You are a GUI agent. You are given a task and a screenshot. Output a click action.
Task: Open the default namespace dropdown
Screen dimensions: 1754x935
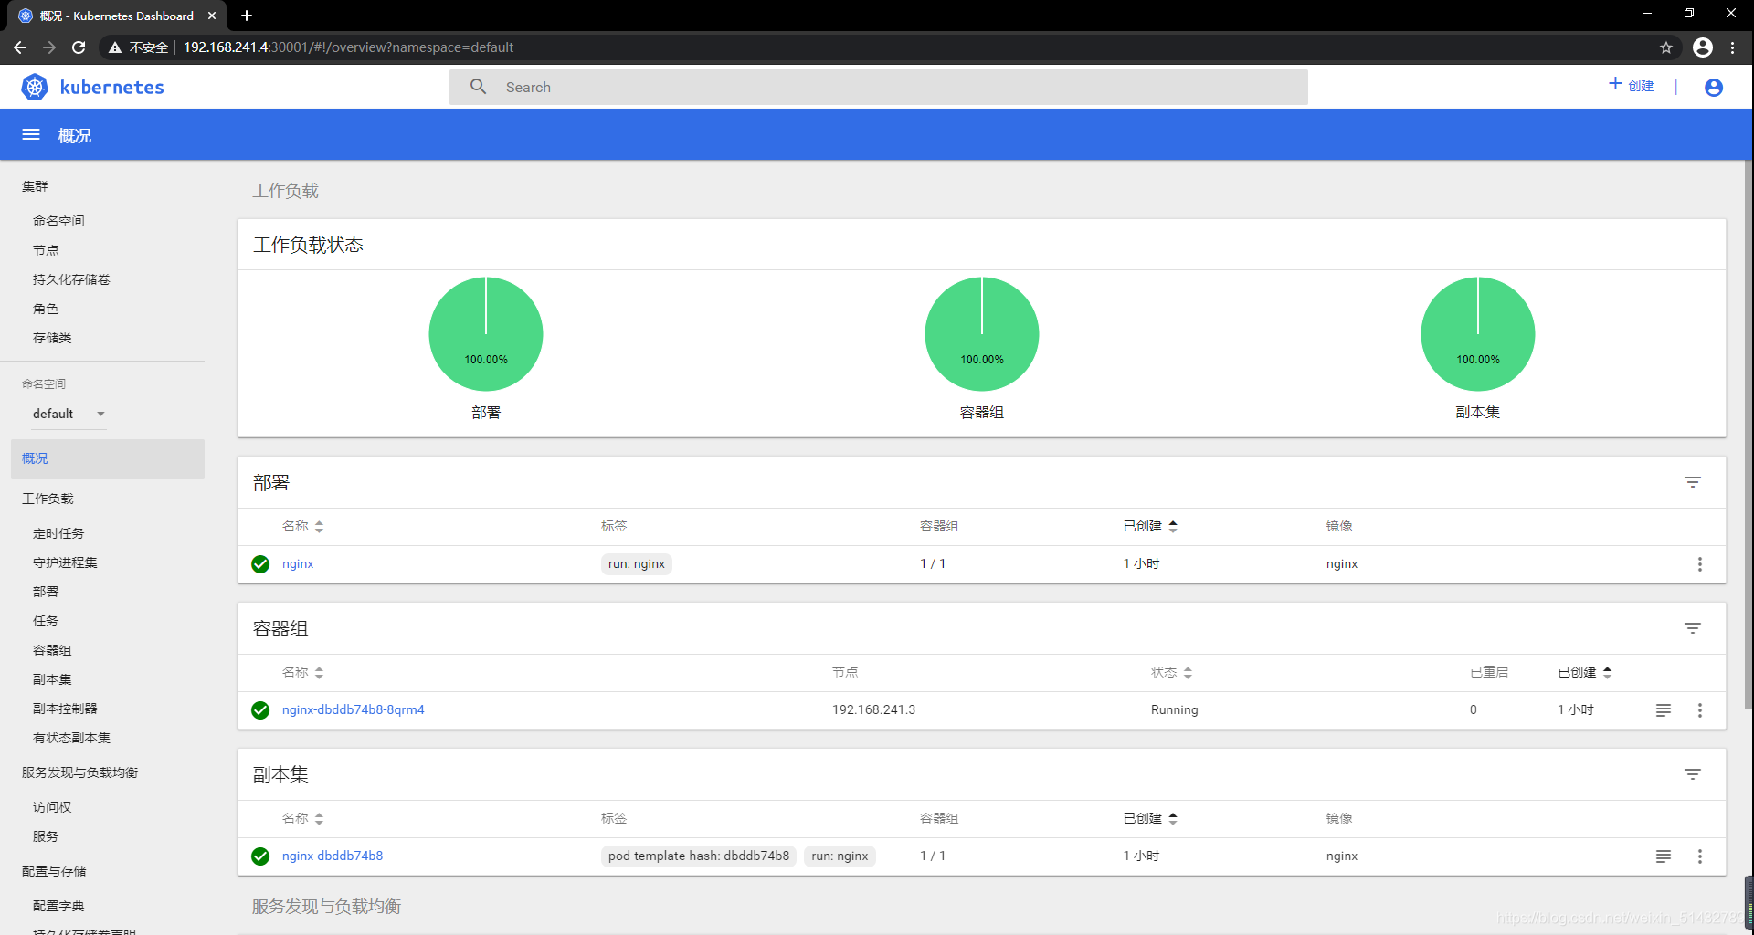pyautogui.click(x=69, y=414)
